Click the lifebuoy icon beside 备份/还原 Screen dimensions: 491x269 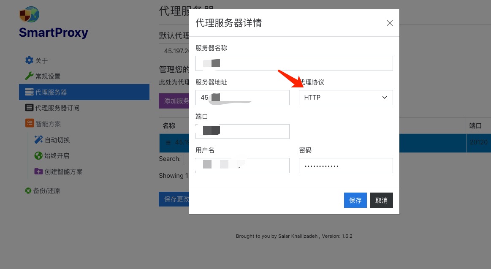[x=28, y=190]
